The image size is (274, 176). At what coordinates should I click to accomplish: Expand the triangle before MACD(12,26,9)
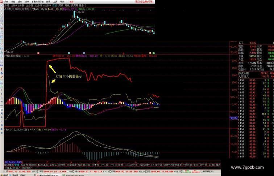pyautogui.click(x=5, y=130)
